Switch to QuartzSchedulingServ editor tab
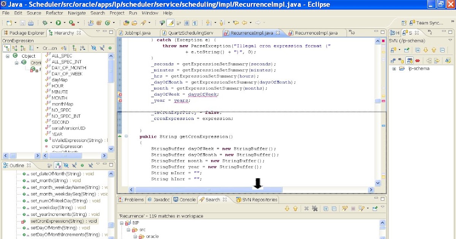This screenshot has height=239, width=456. tap(190, 33)
